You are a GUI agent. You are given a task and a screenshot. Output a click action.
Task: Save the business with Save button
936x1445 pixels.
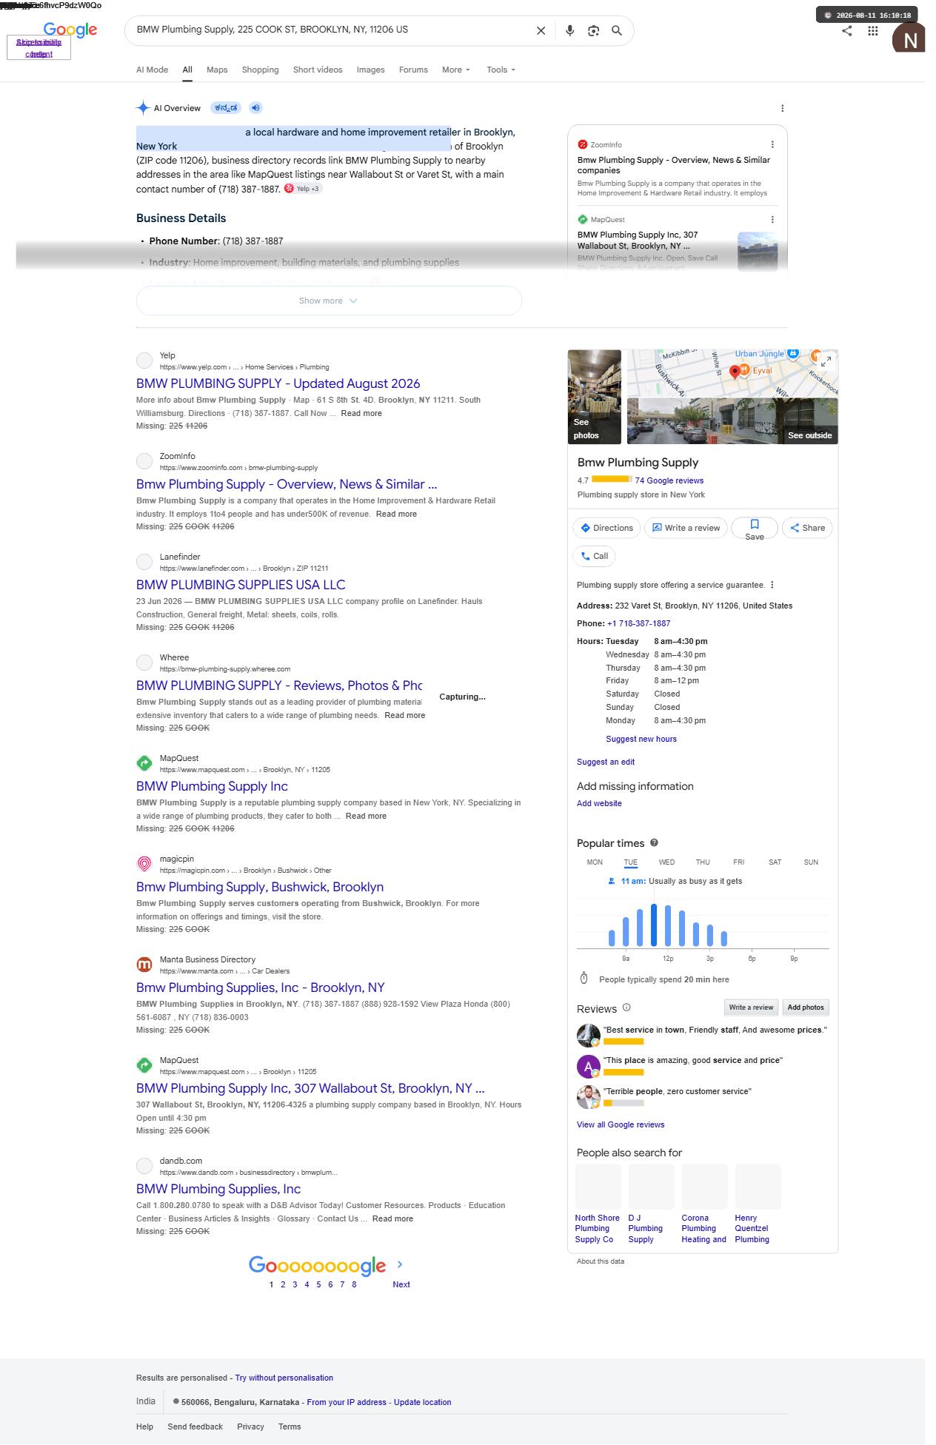[754, 529]
